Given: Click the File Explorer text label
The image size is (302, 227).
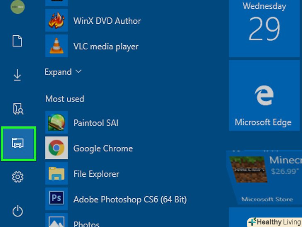Looking at the screenshot, I should click(x=96, y=174).
